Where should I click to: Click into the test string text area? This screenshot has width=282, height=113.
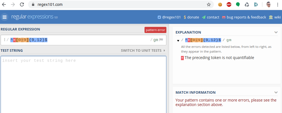(83, 84)
